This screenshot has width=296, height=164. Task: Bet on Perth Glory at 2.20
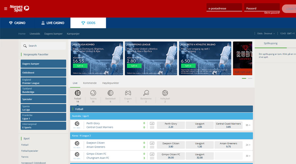(171, 125)
